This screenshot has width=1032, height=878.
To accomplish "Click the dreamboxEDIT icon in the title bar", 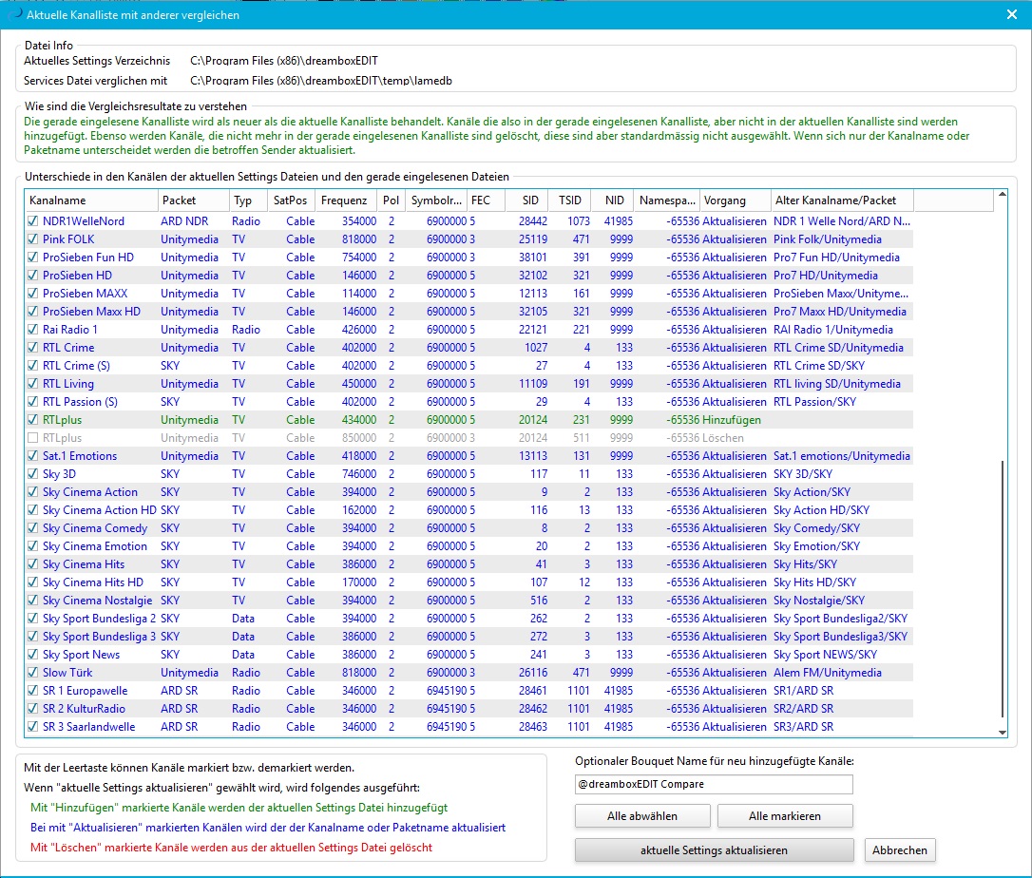I will [x=12, y=14].
